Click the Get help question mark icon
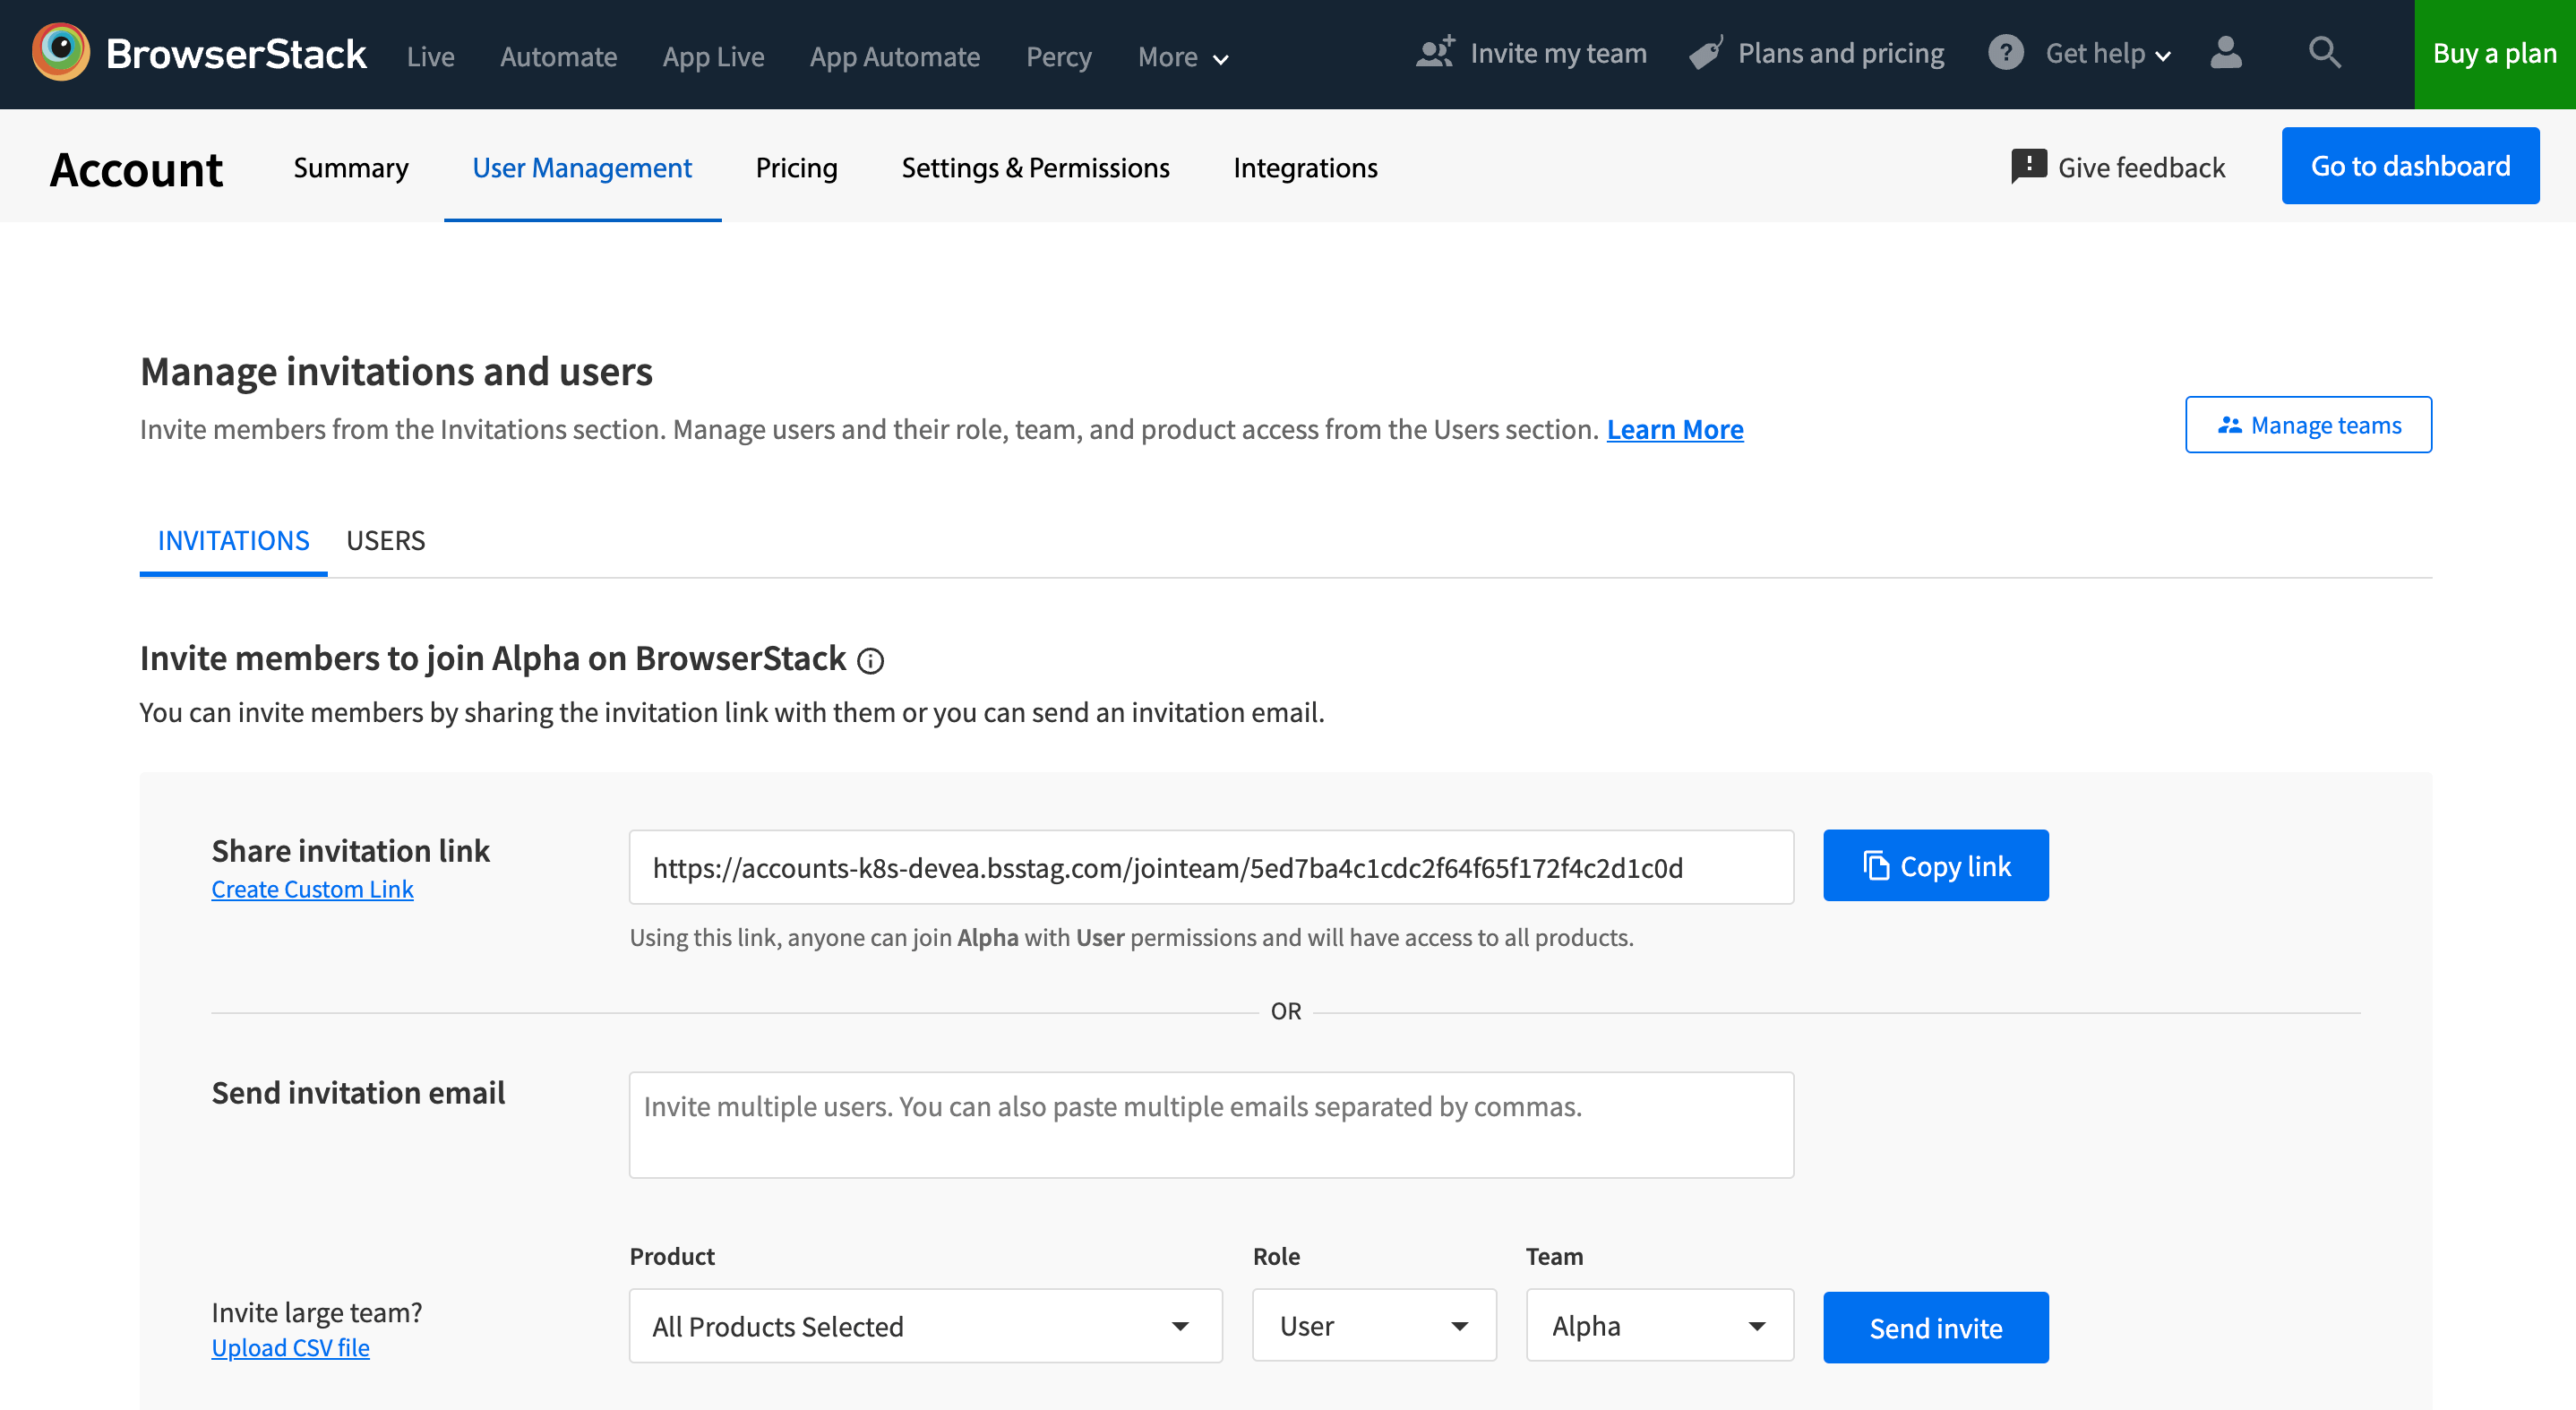This screenshot has height=1410, width=2576. coord(2005,52)
